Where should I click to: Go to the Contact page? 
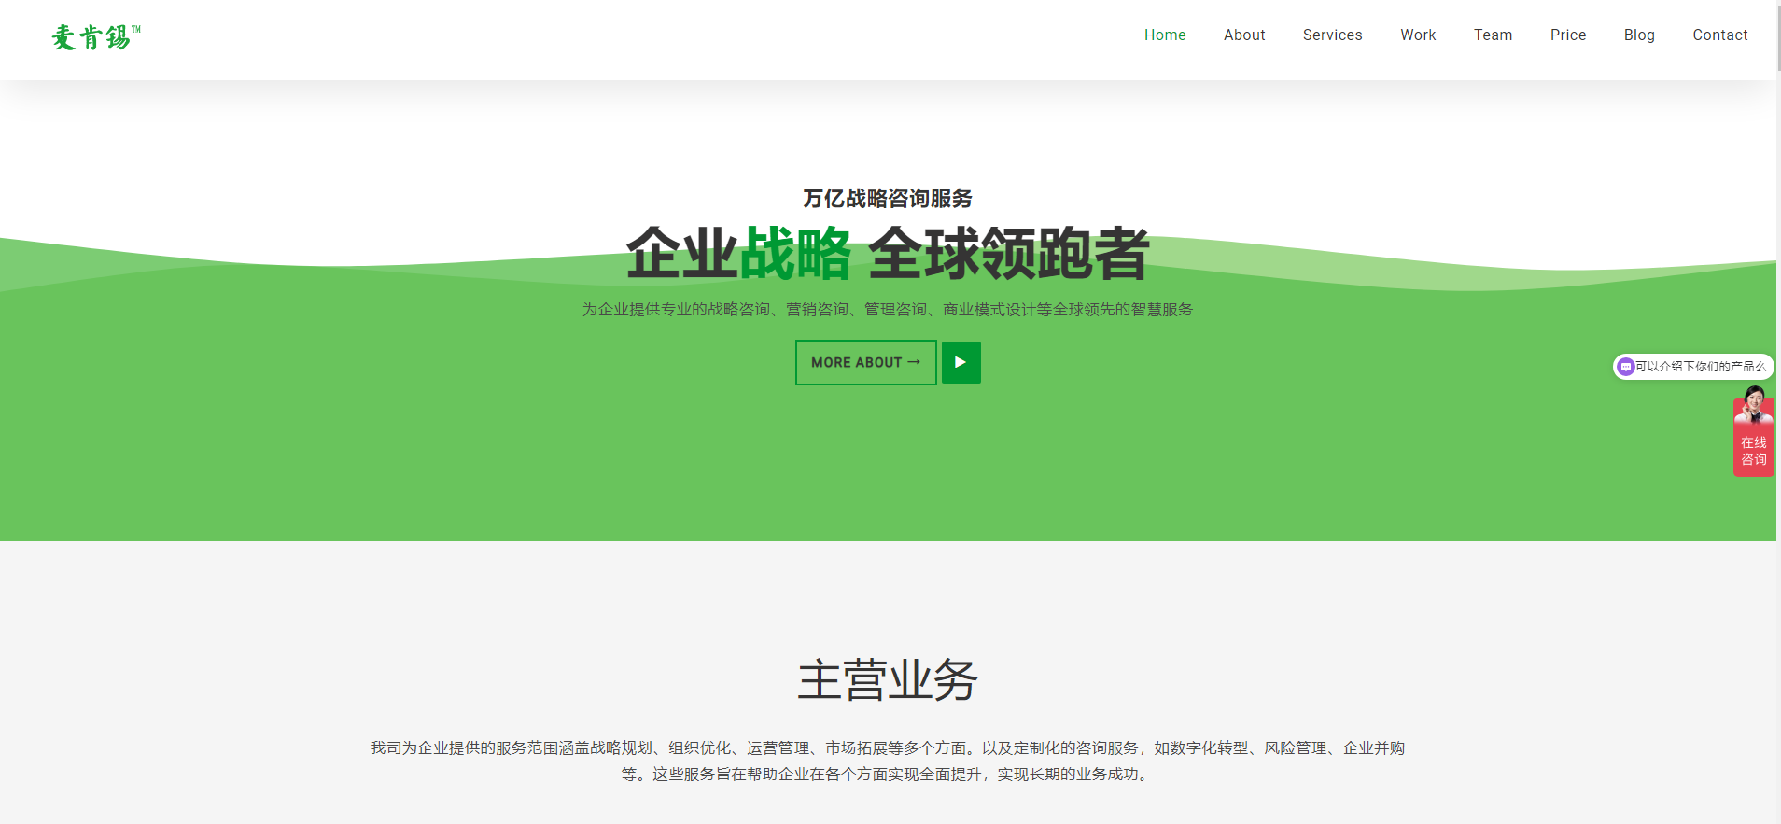(x=1719, y=35)
